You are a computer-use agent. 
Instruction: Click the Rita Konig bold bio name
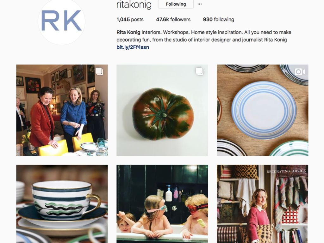coord(128,32)
